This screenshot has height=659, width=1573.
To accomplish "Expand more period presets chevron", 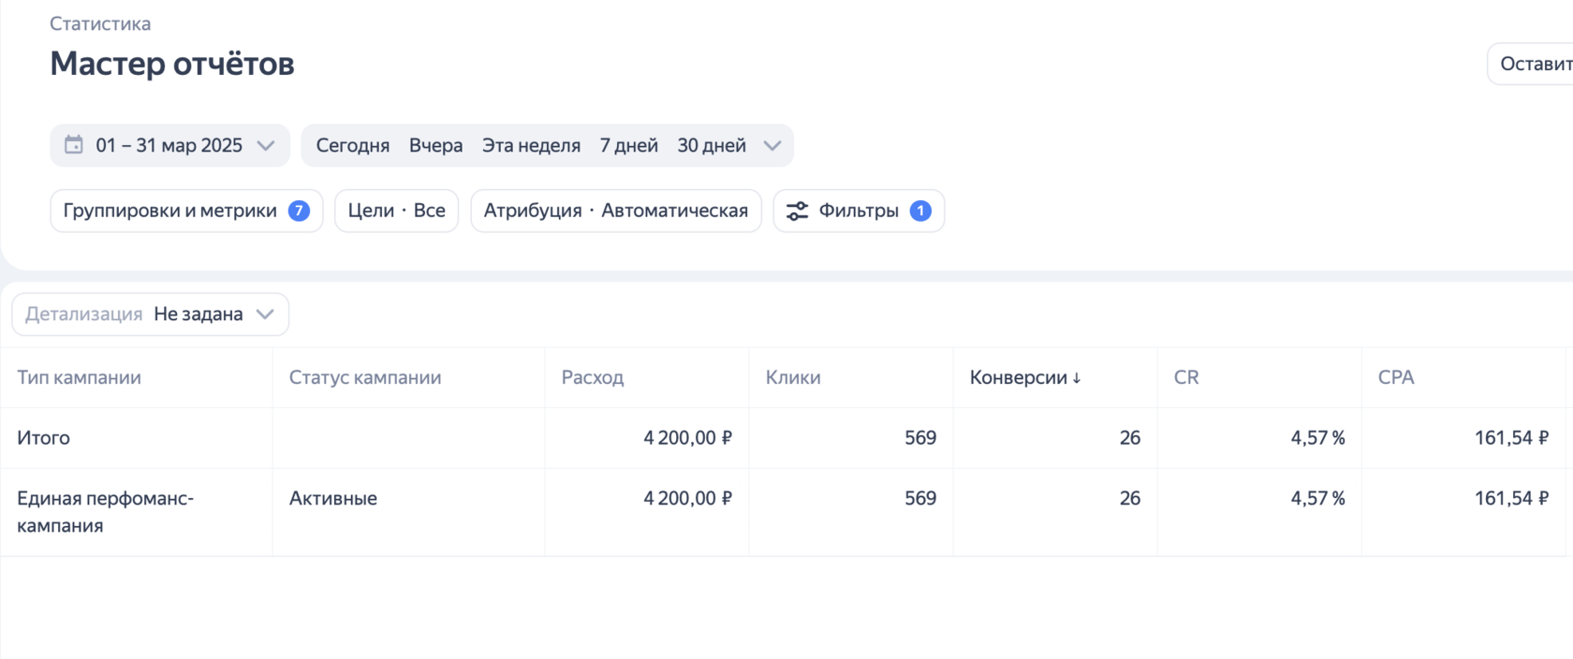I will tap(772, 145).
